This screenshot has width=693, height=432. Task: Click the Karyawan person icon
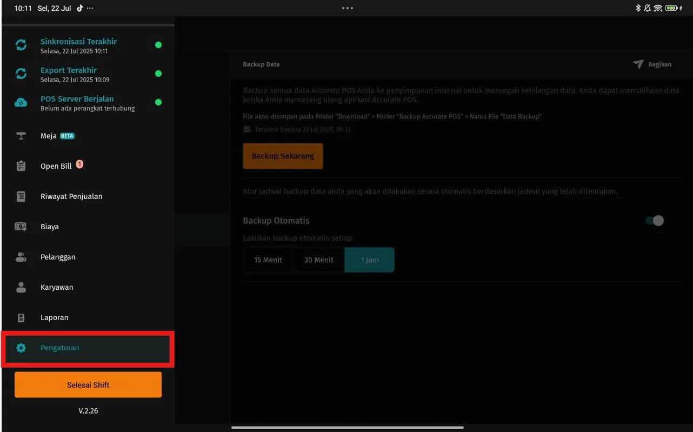[21, 287]
